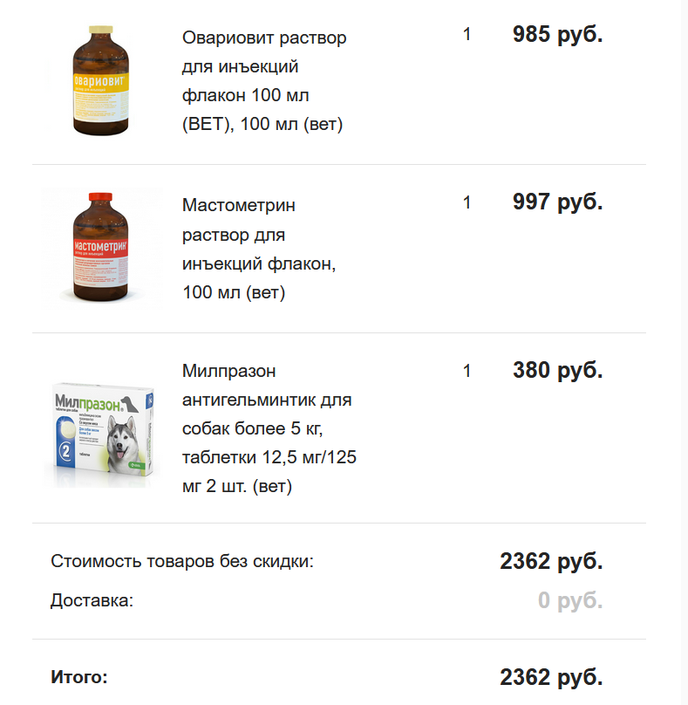This screenshot has width=688, height=705.
Task: Click the Итого label
Action: tap(80, 677)
